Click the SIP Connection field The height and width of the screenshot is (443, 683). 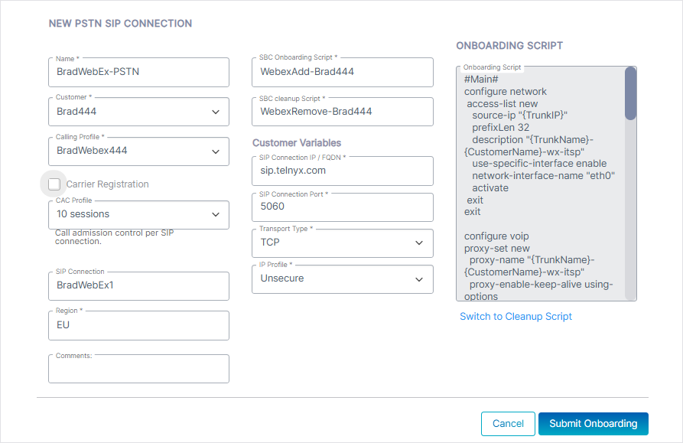[138, 286]
